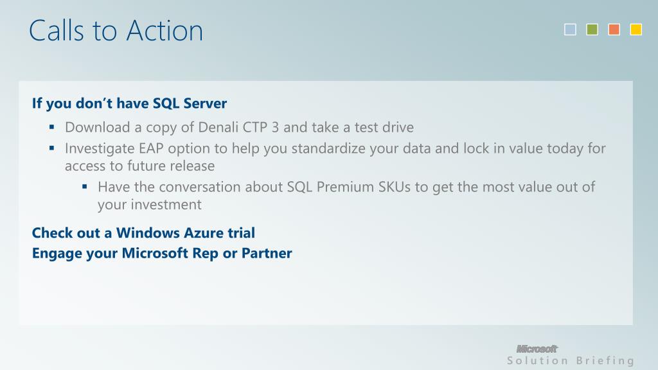Click the Investigate EAP option bullet text
658x370 pixels.
(335, 157)
